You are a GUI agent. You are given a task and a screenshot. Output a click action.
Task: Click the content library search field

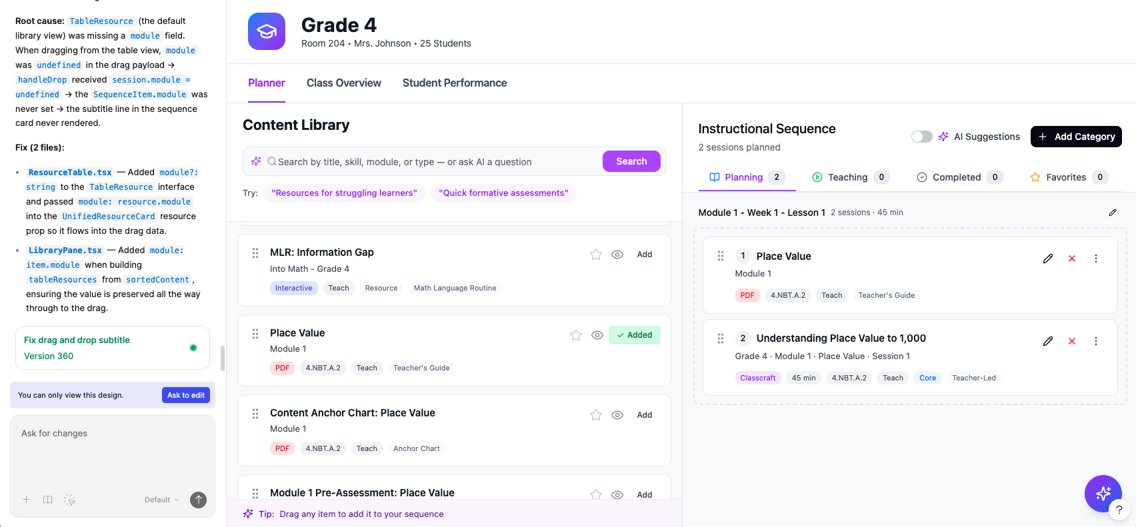pyautogui.click(x=433, y=162)
